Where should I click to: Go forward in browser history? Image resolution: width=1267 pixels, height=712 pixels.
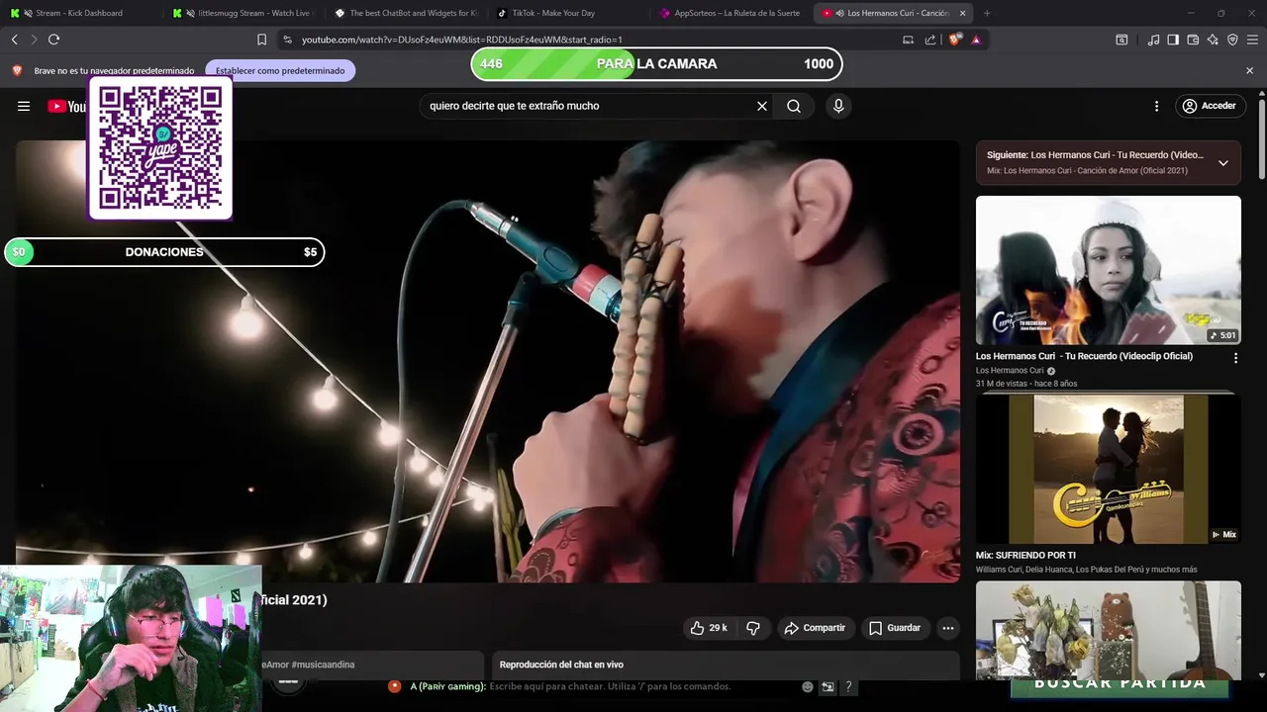(x=34, y=40)
